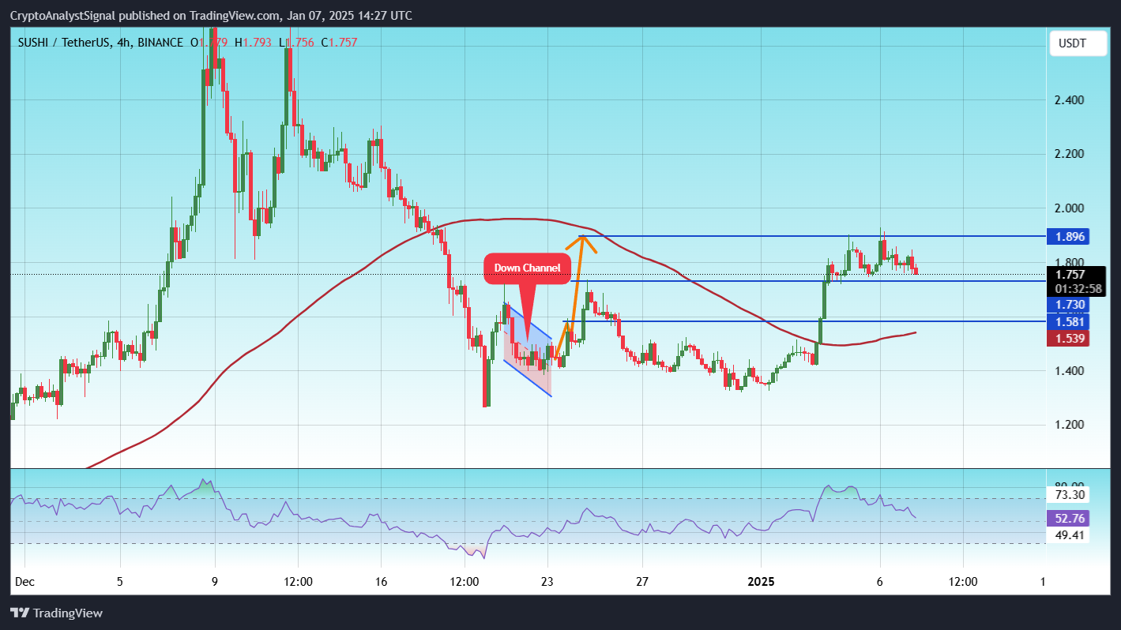This screenshot has height=630, width=1121.
Task: Click the RSI value 52.76 label
Action: pos(1068,519)
